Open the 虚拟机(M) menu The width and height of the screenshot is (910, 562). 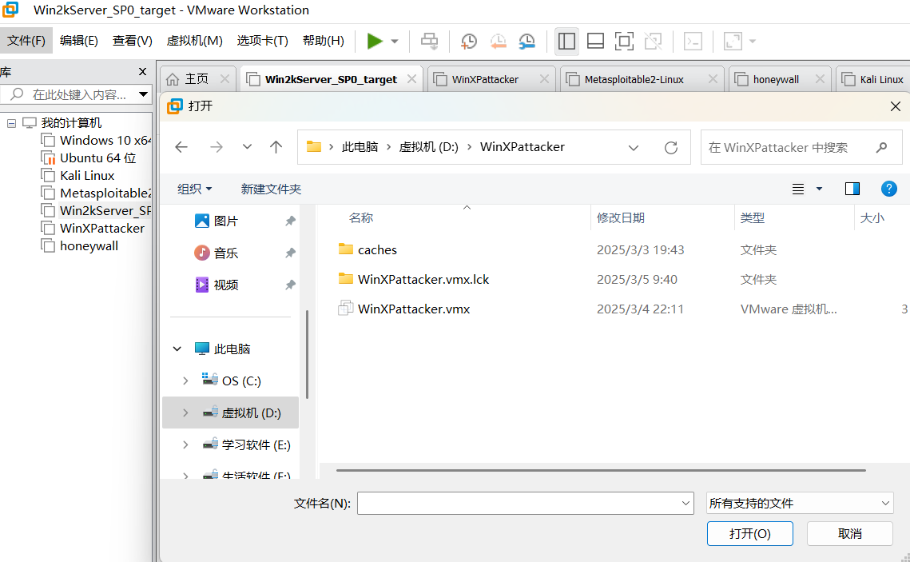coord(194,41)
